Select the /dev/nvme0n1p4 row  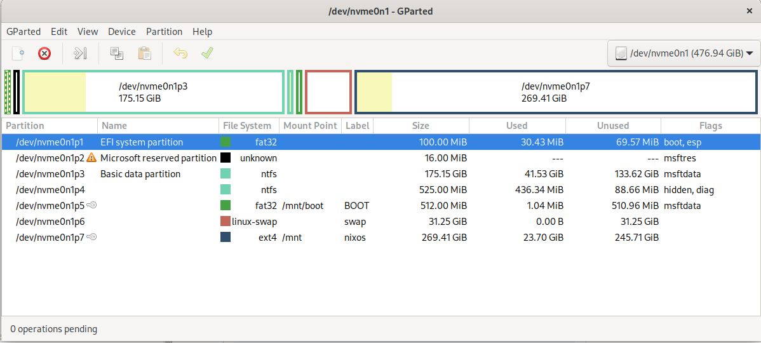point(380,190)
